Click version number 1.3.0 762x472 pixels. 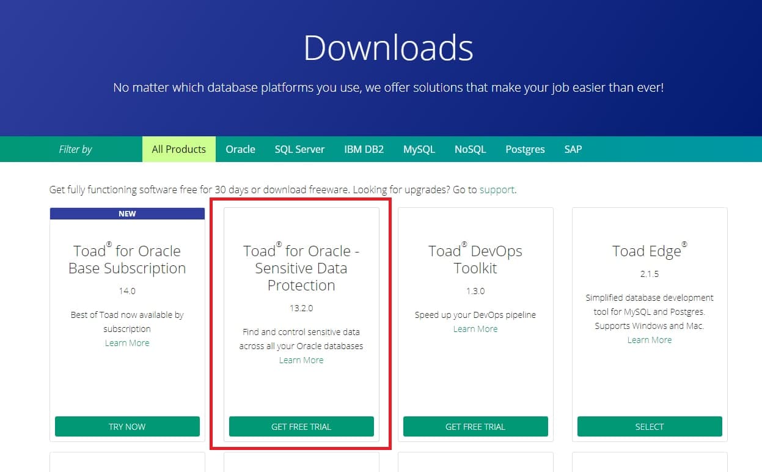pos(475,291)
